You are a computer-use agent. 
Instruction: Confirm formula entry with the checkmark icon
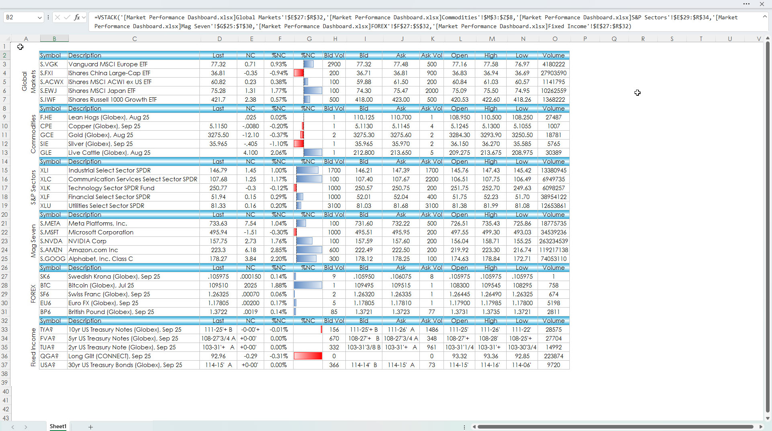(x=67, y=17)
